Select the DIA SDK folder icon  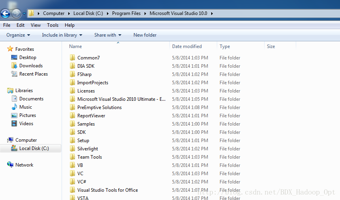point(72,66)
